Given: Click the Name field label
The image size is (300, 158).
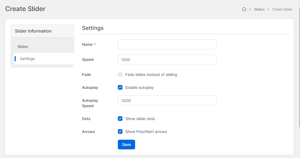Looking at the screenshot, I should pyautogui.click(x=87, y=44).
